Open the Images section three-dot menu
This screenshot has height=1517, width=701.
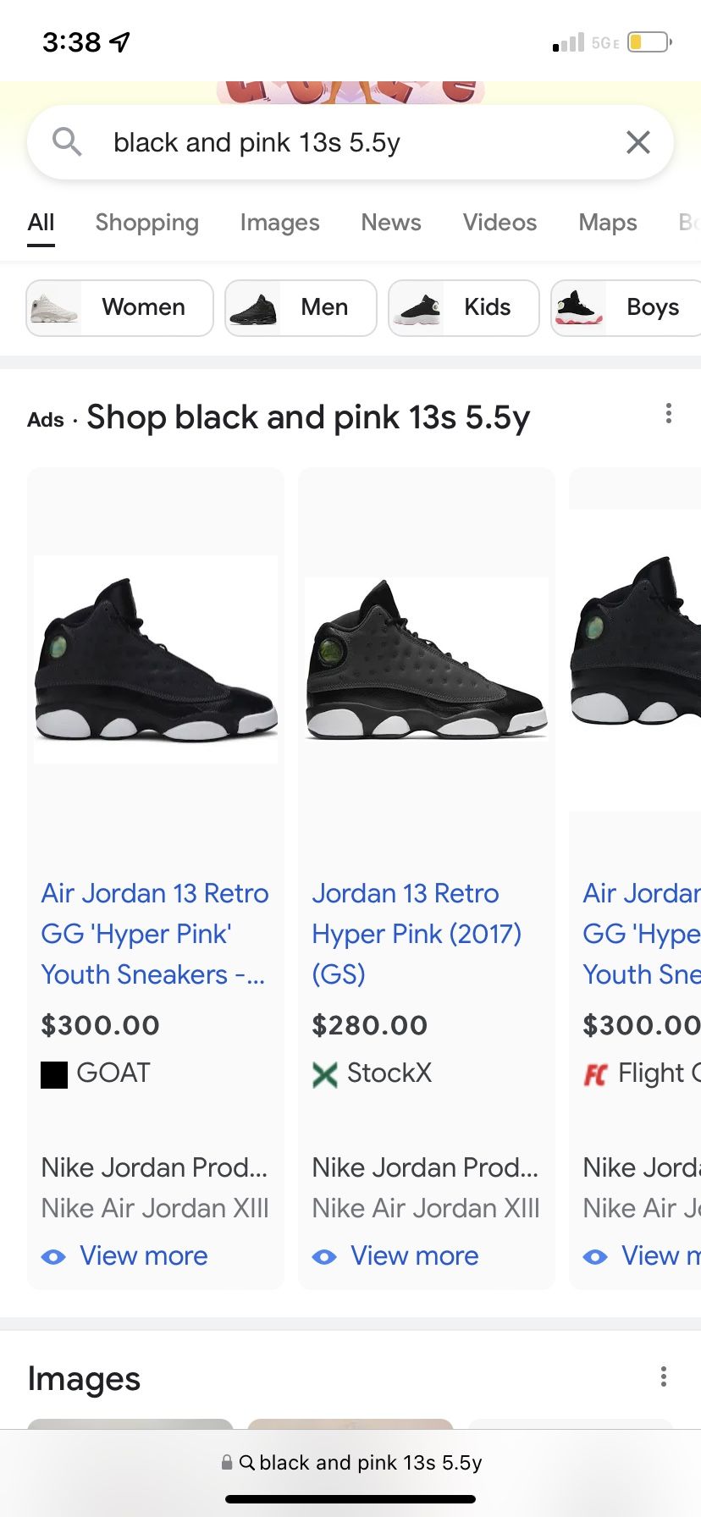point(664,1376)
